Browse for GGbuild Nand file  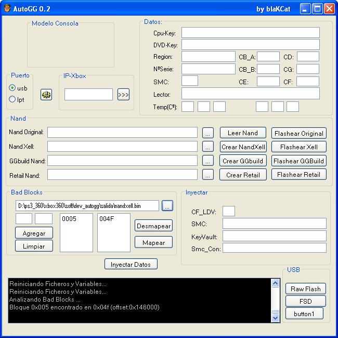(x=208, y=161)
